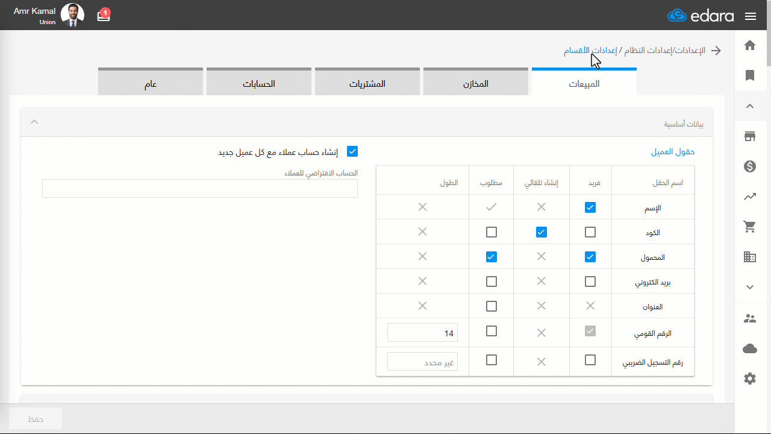Open the store module icon
The width and height of the screenshot is (771, 434).
pyautogui.click(x=750, y=136)
